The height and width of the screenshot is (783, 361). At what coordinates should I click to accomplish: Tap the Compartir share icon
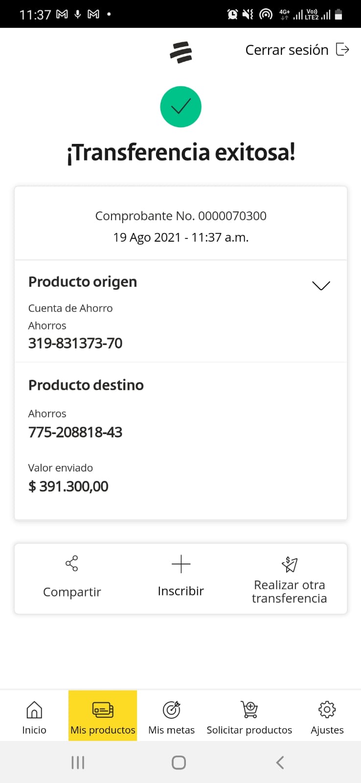point(72,563)
